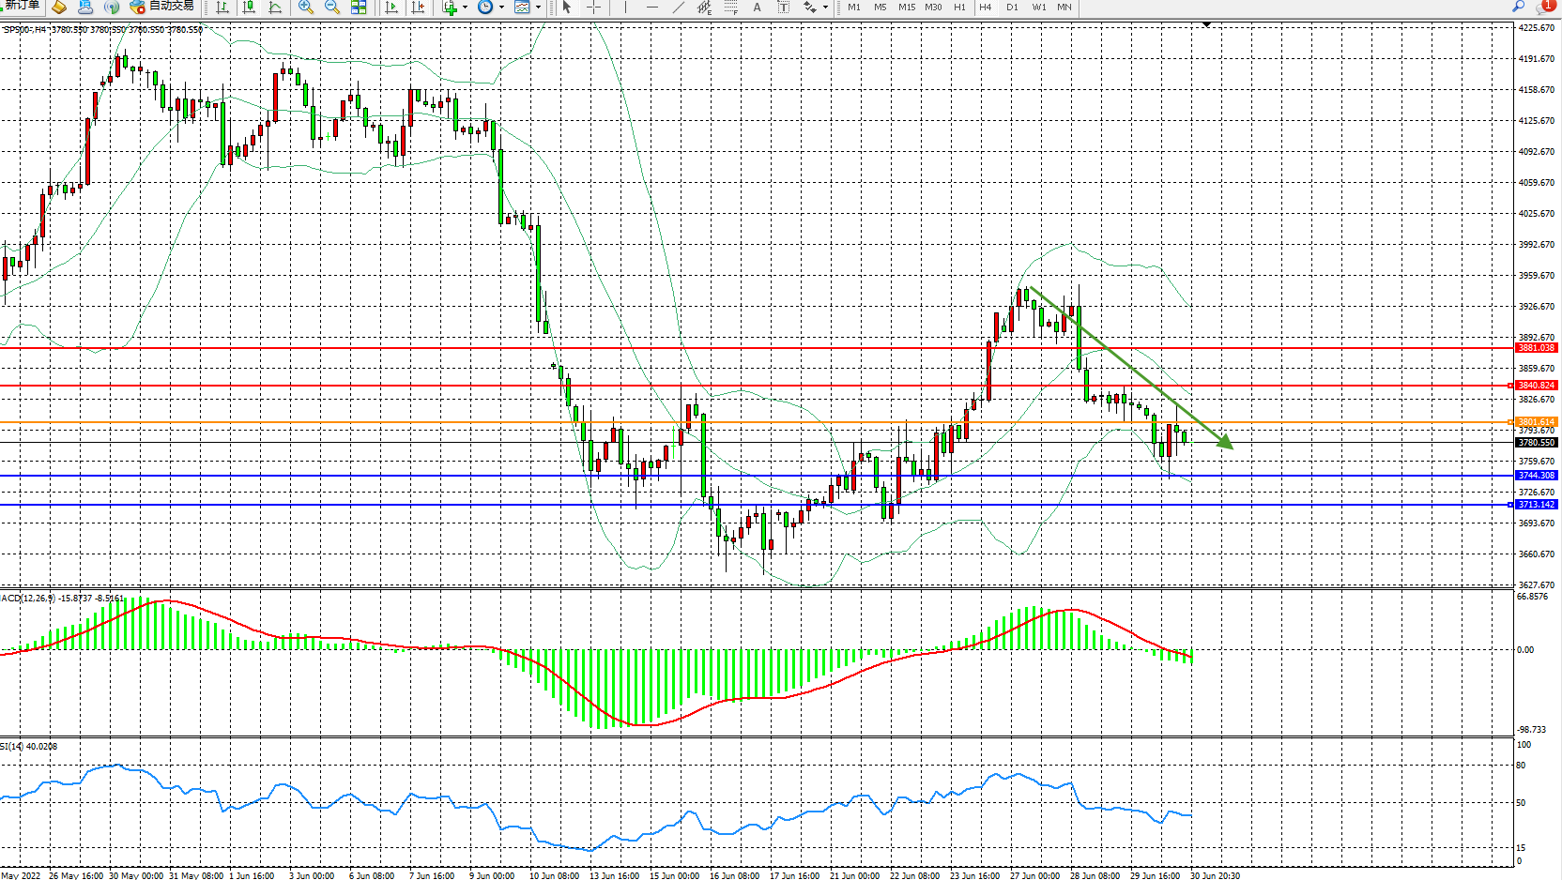Viewport: 1562px width, 880px height.
Task: Click the 3881.038 red price level label
Action: (x=1536, y=348)
